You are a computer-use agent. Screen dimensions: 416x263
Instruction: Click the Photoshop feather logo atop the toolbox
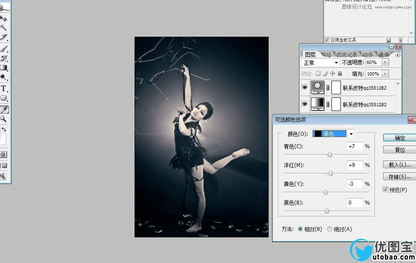5,7
